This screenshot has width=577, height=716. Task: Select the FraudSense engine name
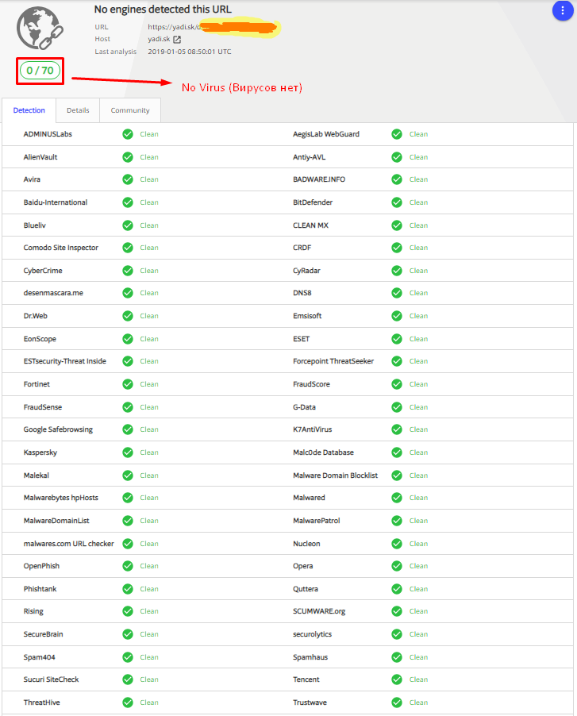(42, 407)
